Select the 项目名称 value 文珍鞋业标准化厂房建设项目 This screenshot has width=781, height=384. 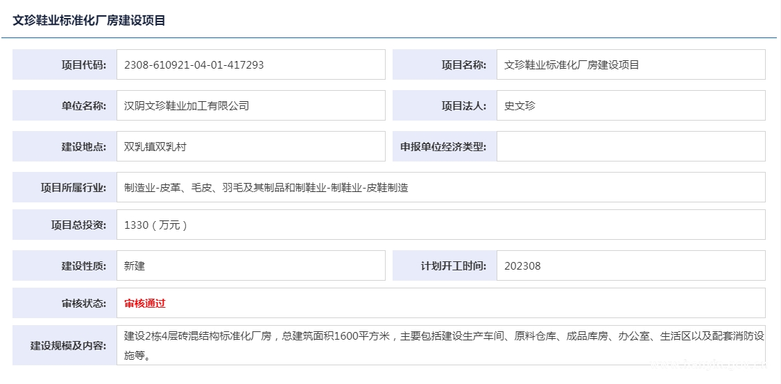point(572,64)
